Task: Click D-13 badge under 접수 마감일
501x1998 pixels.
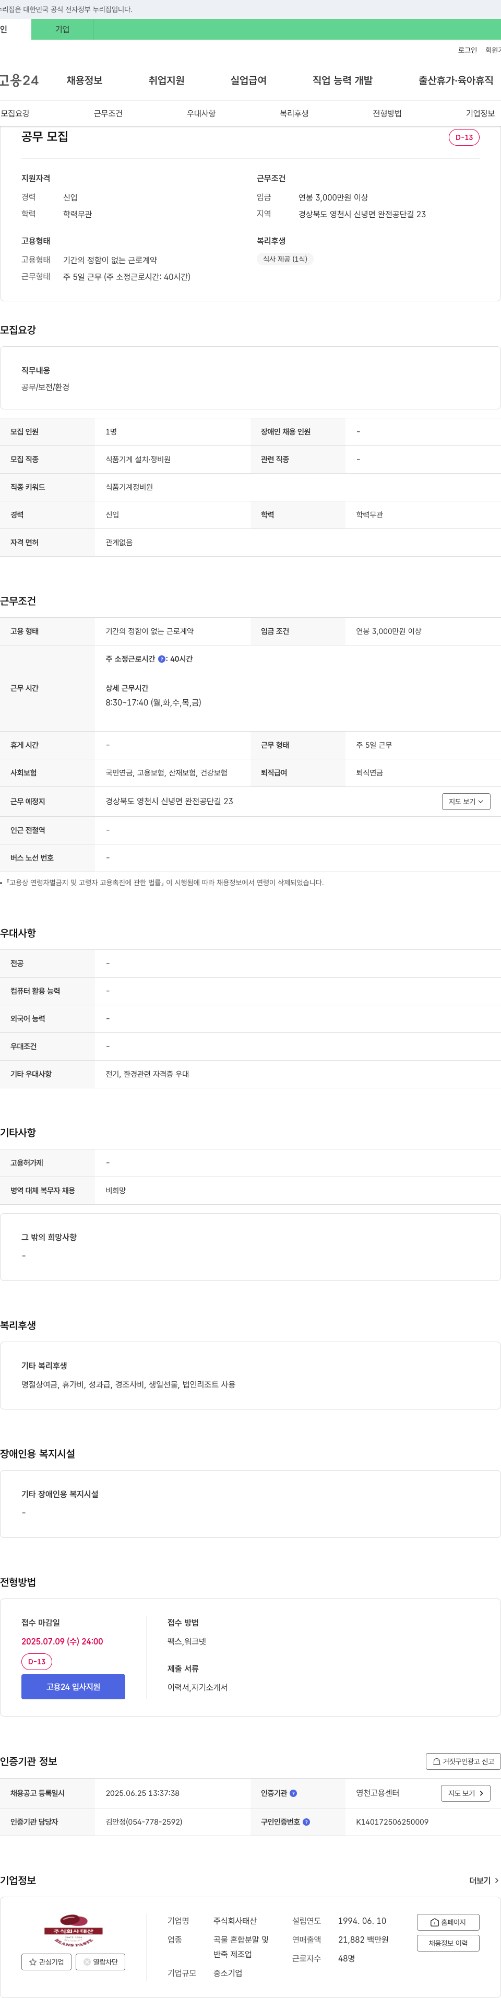Action: 37,1661
